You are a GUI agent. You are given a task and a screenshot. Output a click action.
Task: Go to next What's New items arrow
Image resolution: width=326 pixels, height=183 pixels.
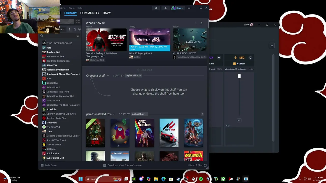201,23
